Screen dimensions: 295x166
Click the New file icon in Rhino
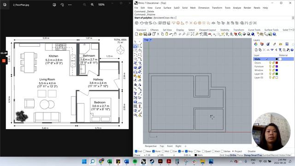click(x=136, y=34)
